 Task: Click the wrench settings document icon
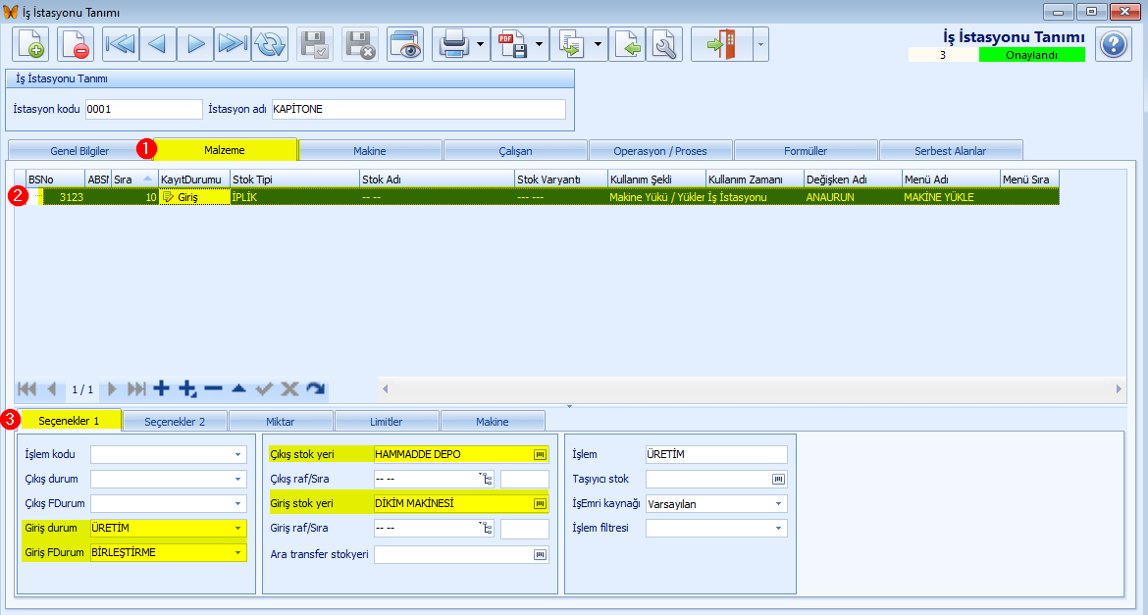664,45
